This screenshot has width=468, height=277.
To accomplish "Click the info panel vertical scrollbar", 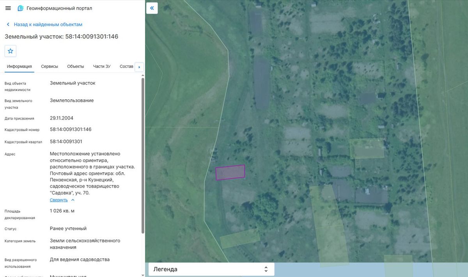I will tap(143, 156).
